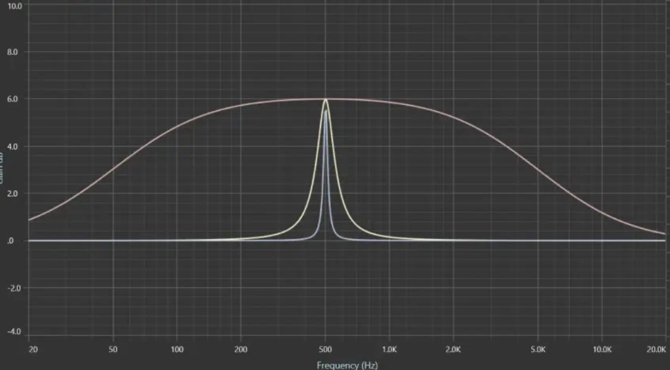Screen dimensions: 670x370
Task: Click the 10.0 gain value label
Action: pos(15,6)
